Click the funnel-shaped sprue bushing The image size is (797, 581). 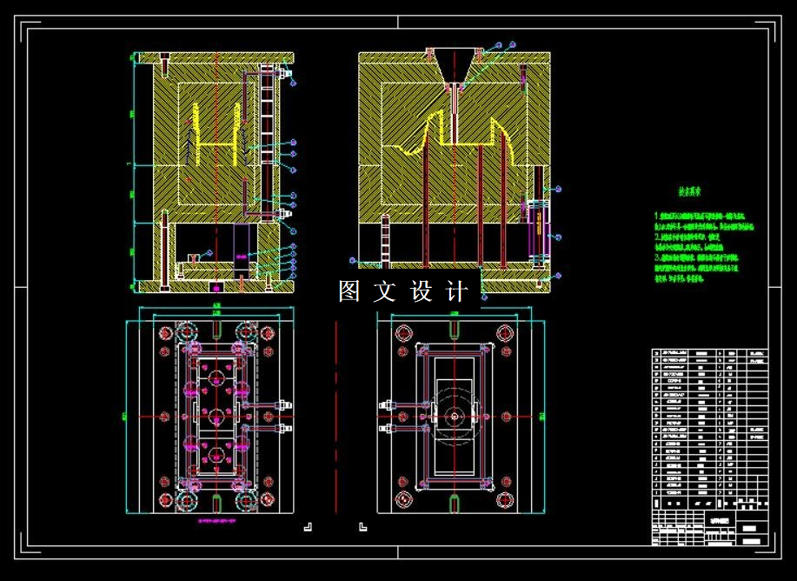(455, 65)
